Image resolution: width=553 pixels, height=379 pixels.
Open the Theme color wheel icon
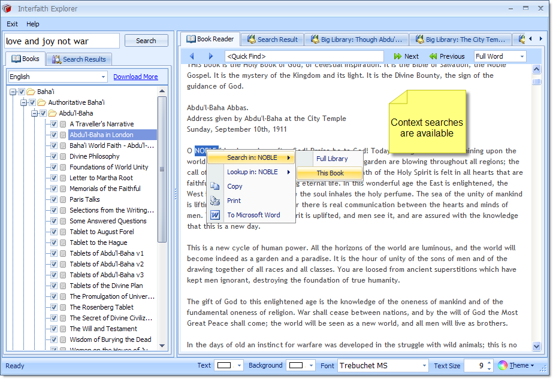[x=503, y=365]
